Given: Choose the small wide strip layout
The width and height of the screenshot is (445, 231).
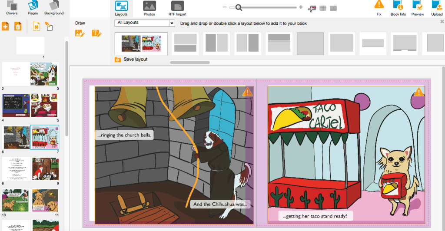Looking at the screenshot, I should point(373,43).
